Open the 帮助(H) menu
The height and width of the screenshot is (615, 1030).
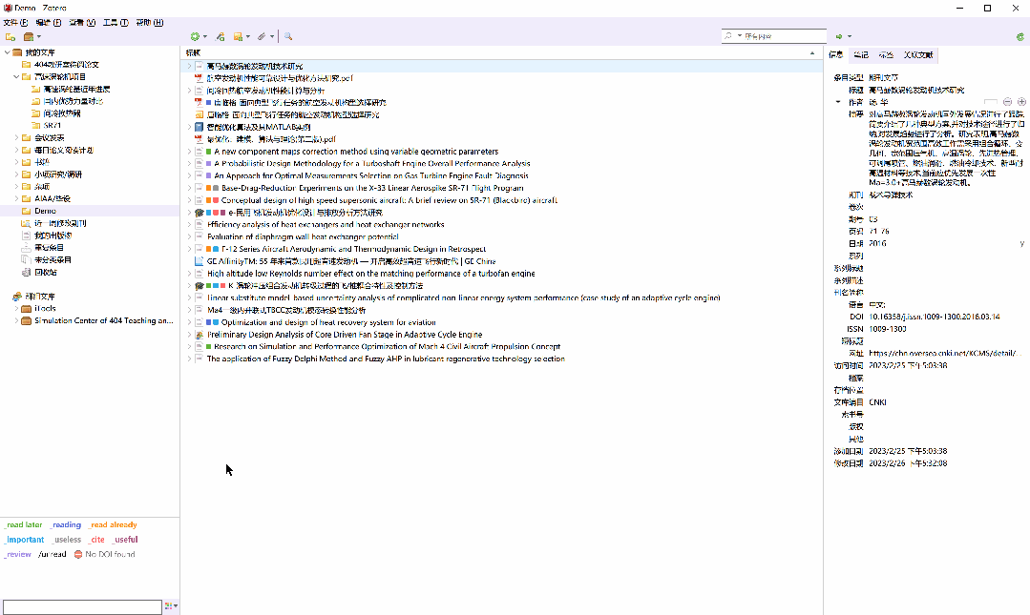click(149, 22)
